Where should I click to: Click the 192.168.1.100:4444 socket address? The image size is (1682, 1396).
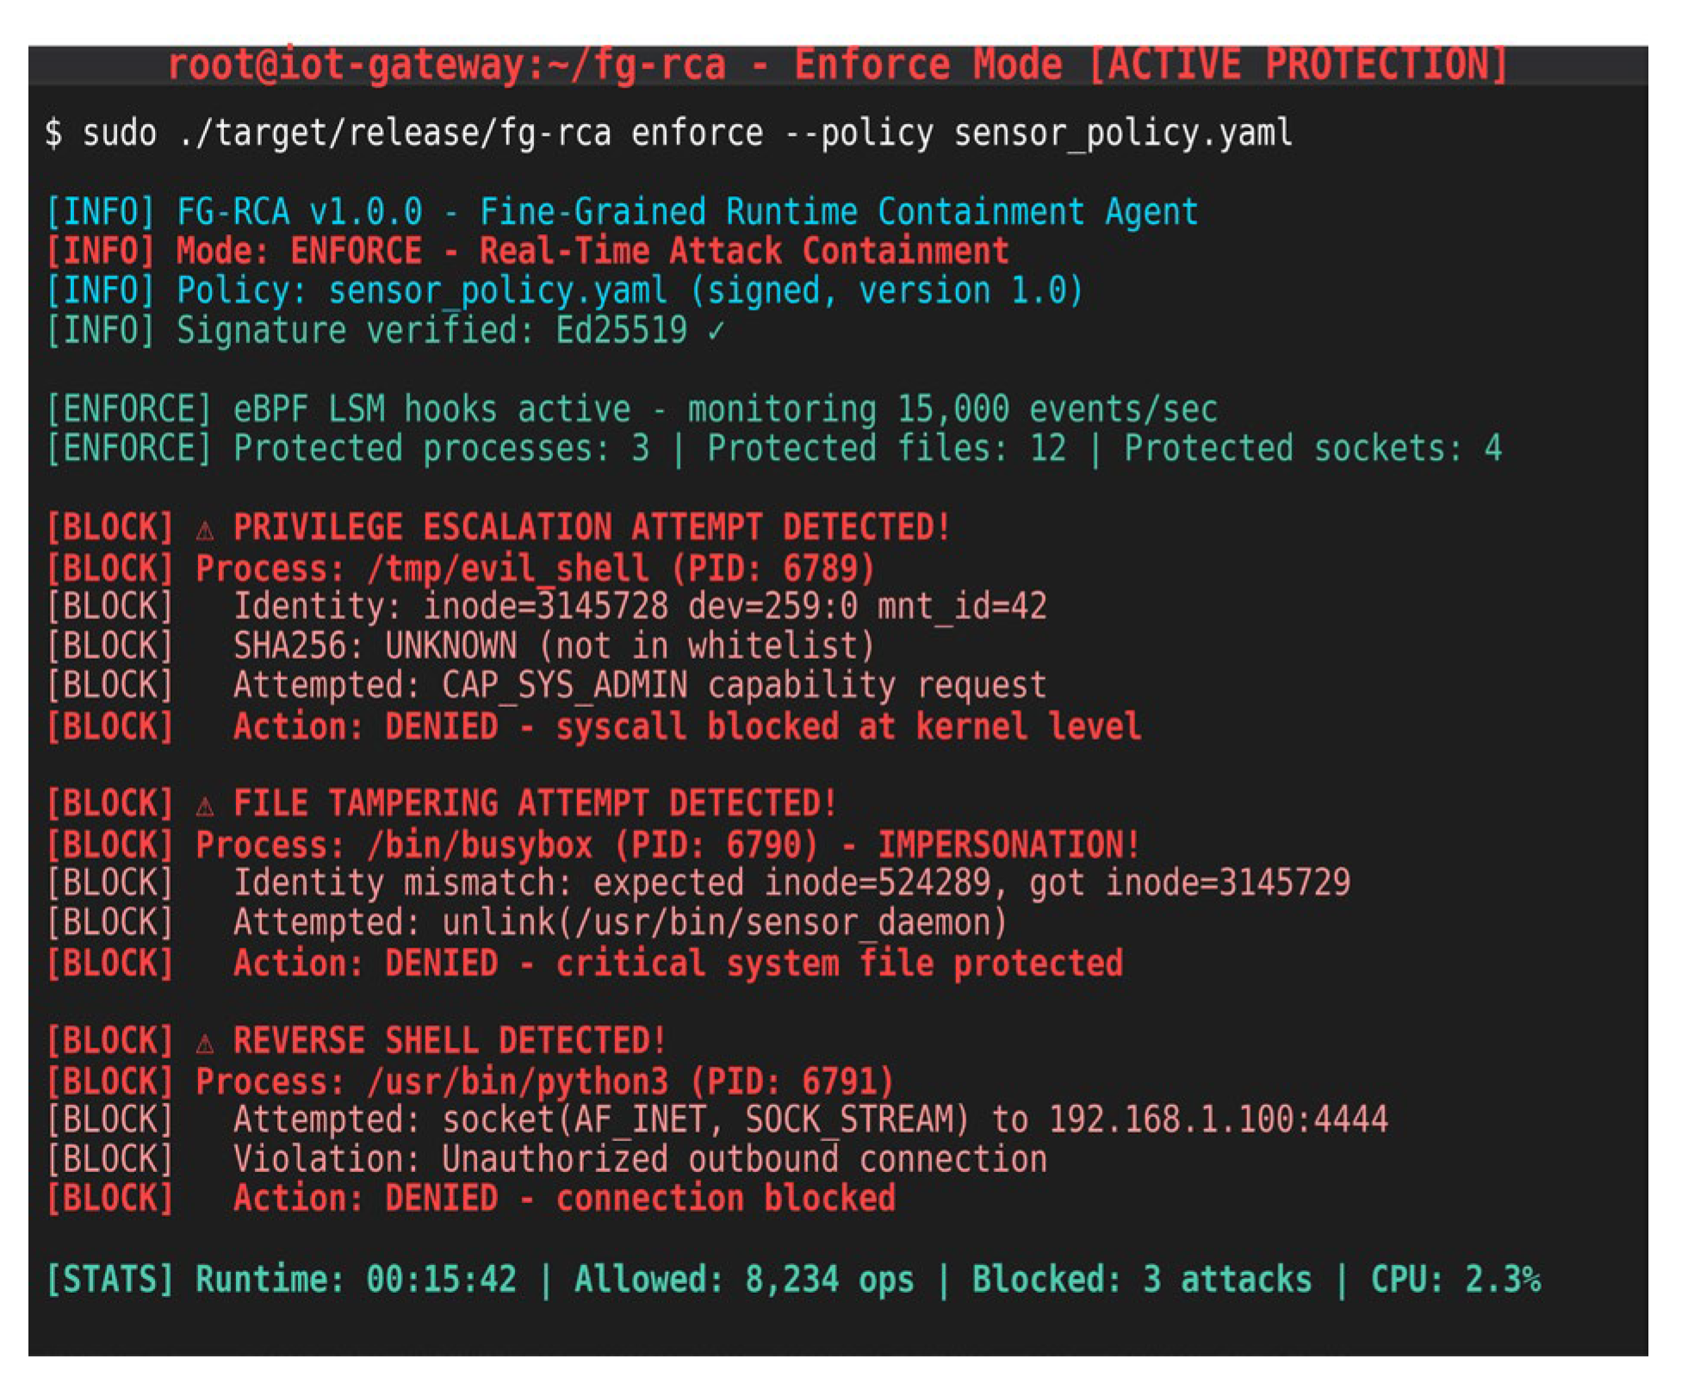pos(1218,1121)
